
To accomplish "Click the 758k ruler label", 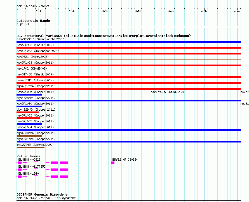I will [x=38, y=11].
